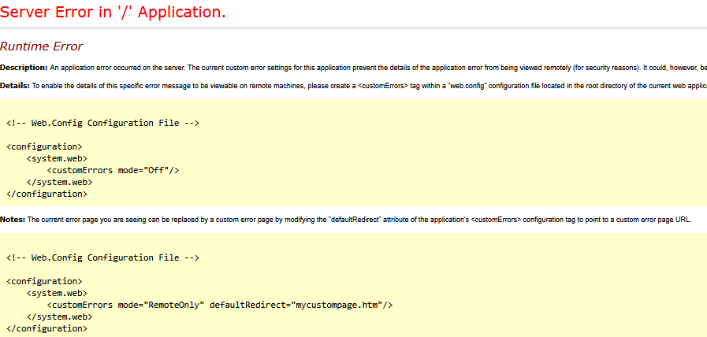The width and height of the screenshot is (707, 337).
Task: Click the Web.Config comment in the second code block
Action: pos(102,257)
